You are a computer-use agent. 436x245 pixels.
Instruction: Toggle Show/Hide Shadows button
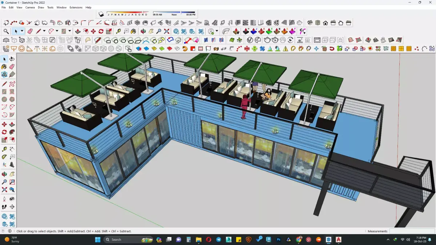pos(101,14)
